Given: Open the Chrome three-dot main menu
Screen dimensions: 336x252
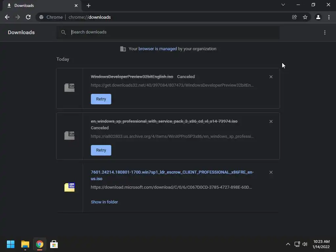Looking at the screenshot, I should point(329,17).
